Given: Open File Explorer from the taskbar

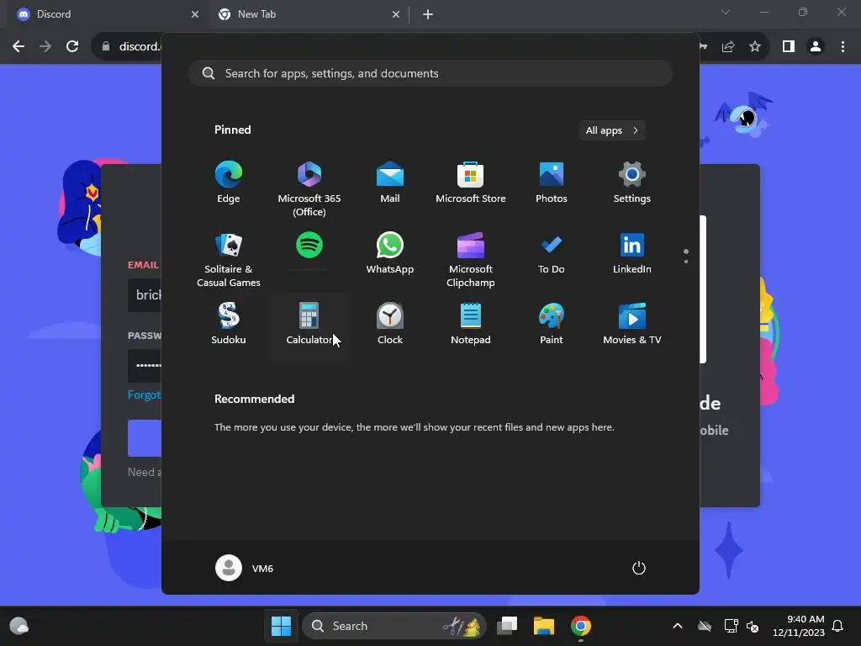Looking at the screenshot, I should 544,626.
